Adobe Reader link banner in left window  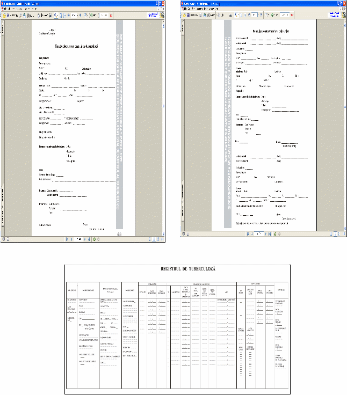click(153, 15)
